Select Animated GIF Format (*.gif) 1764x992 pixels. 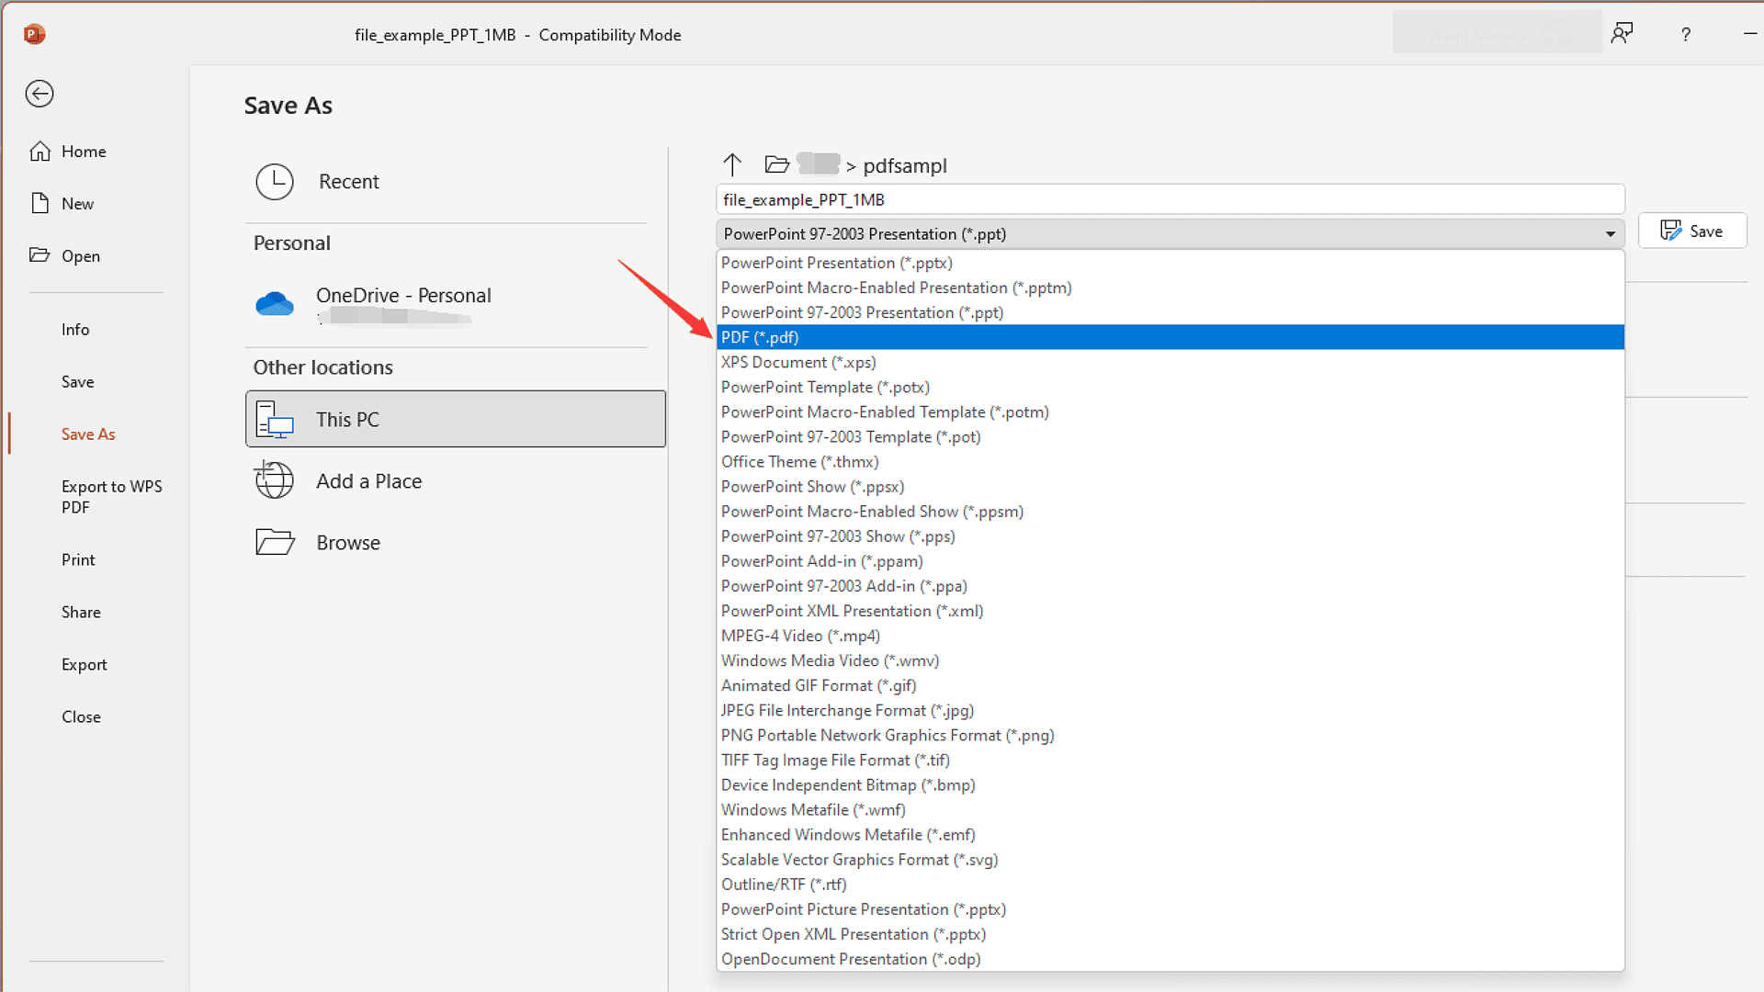(x=1170, y=684)
